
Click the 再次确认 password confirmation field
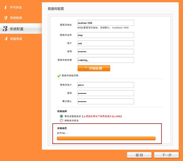[x=106, y=101]
